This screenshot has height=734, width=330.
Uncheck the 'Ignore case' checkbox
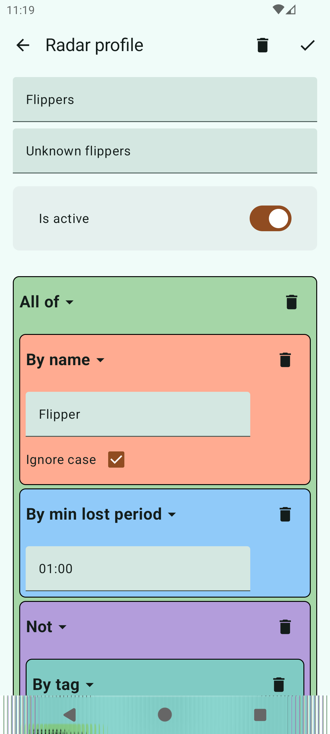click(116, 459)
